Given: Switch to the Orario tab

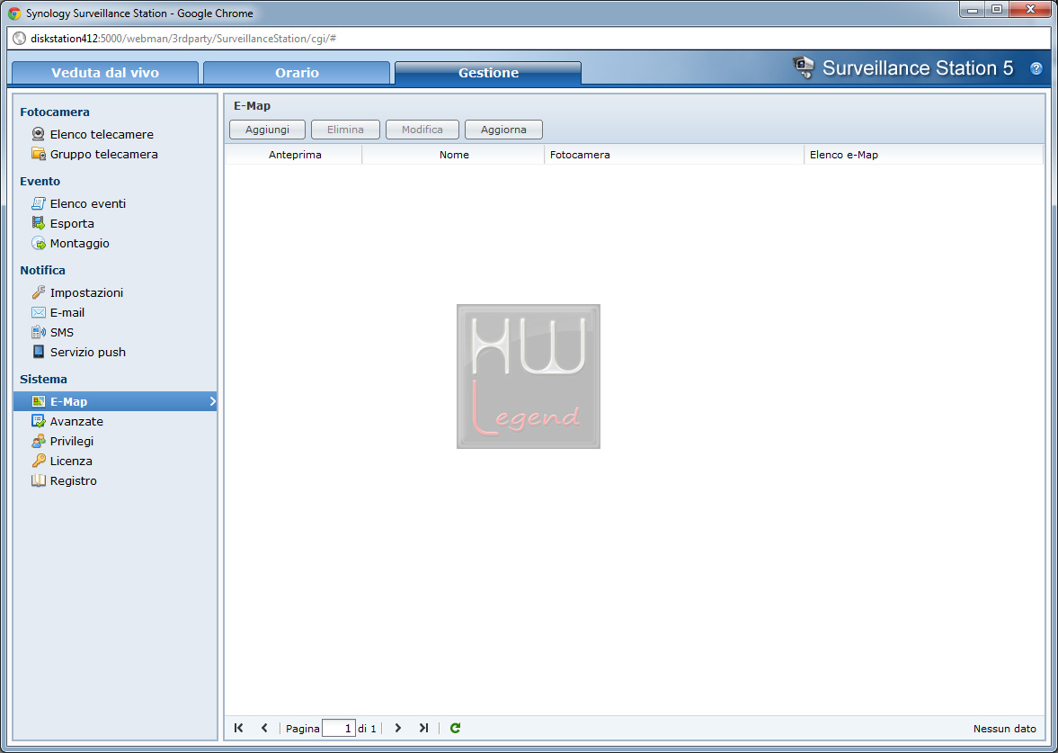Looking at the screenshot, I should (x=297, y=73).
